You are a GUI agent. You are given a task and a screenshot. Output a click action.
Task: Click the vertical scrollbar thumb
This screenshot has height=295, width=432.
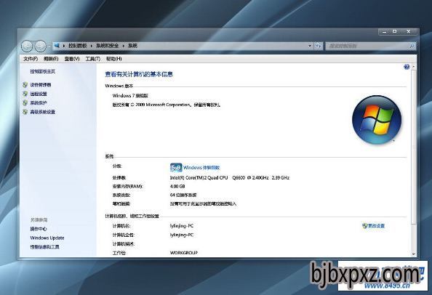pos(414,147)
